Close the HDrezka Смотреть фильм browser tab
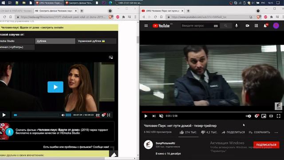 pos(76,11)
